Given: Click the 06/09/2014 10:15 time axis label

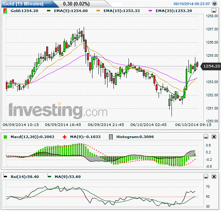Looking at the screenshot, I should coord(21,125).
